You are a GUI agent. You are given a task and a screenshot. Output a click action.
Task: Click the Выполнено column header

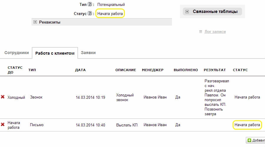coord(186,70)
